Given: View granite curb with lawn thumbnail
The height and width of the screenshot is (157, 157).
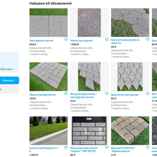Looking at the screenshot, I should (x=49, y=131).
